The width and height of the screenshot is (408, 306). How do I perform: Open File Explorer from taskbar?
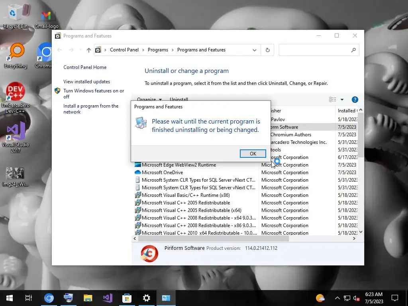click(x=88, y=298)
